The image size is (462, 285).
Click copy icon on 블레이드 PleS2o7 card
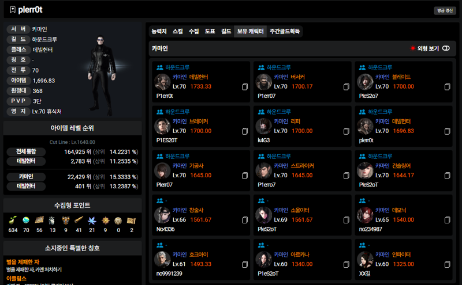tap(447, 87)
